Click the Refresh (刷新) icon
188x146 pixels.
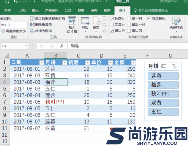tap(96, 21)
